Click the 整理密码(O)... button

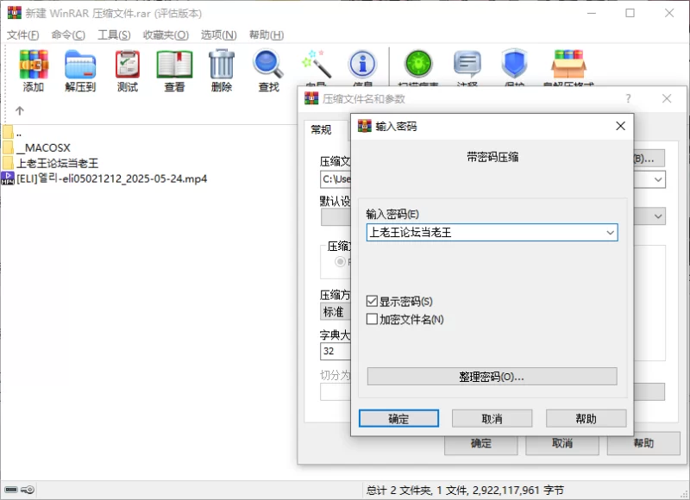point(492,377)
